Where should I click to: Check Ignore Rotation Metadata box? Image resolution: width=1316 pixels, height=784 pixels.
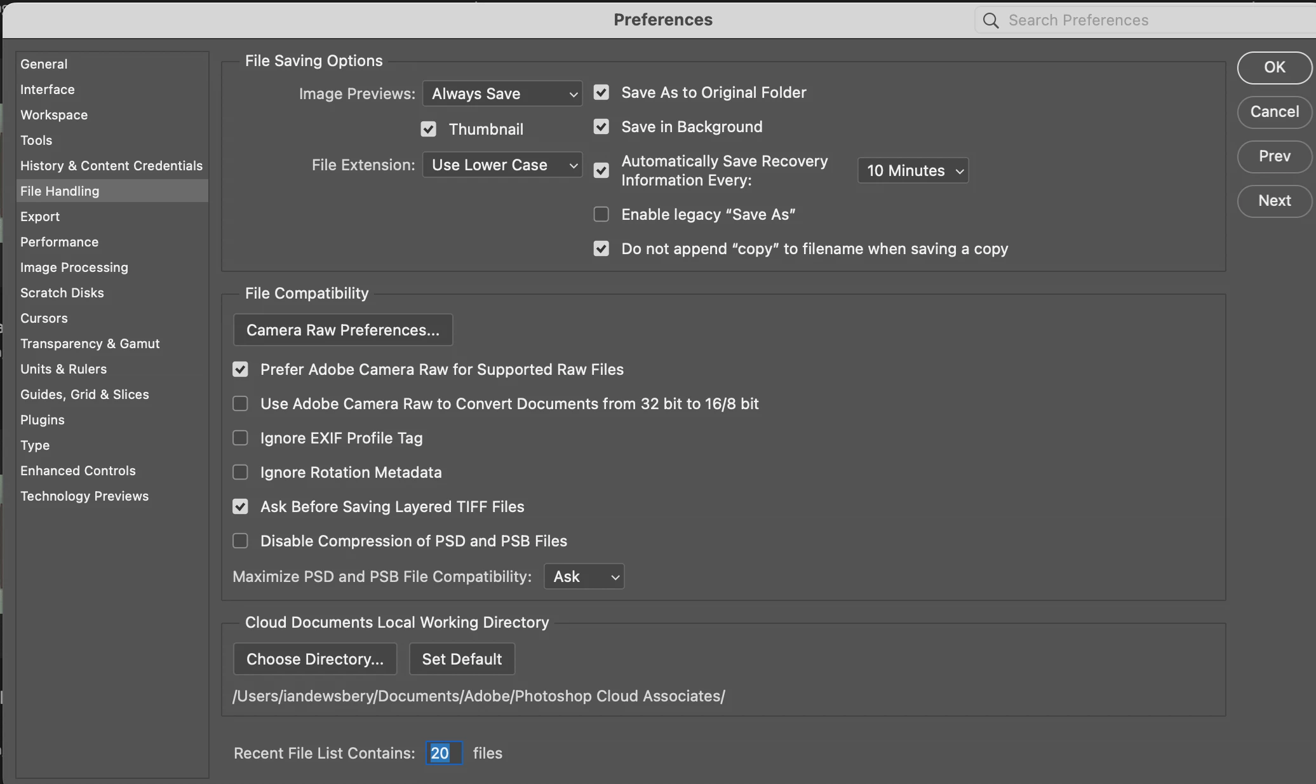pos(240,473)
